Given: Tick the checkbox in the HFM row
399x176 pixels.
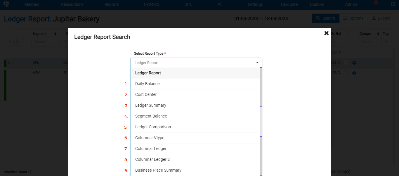Looking at the screenshot, I should 346,73.
